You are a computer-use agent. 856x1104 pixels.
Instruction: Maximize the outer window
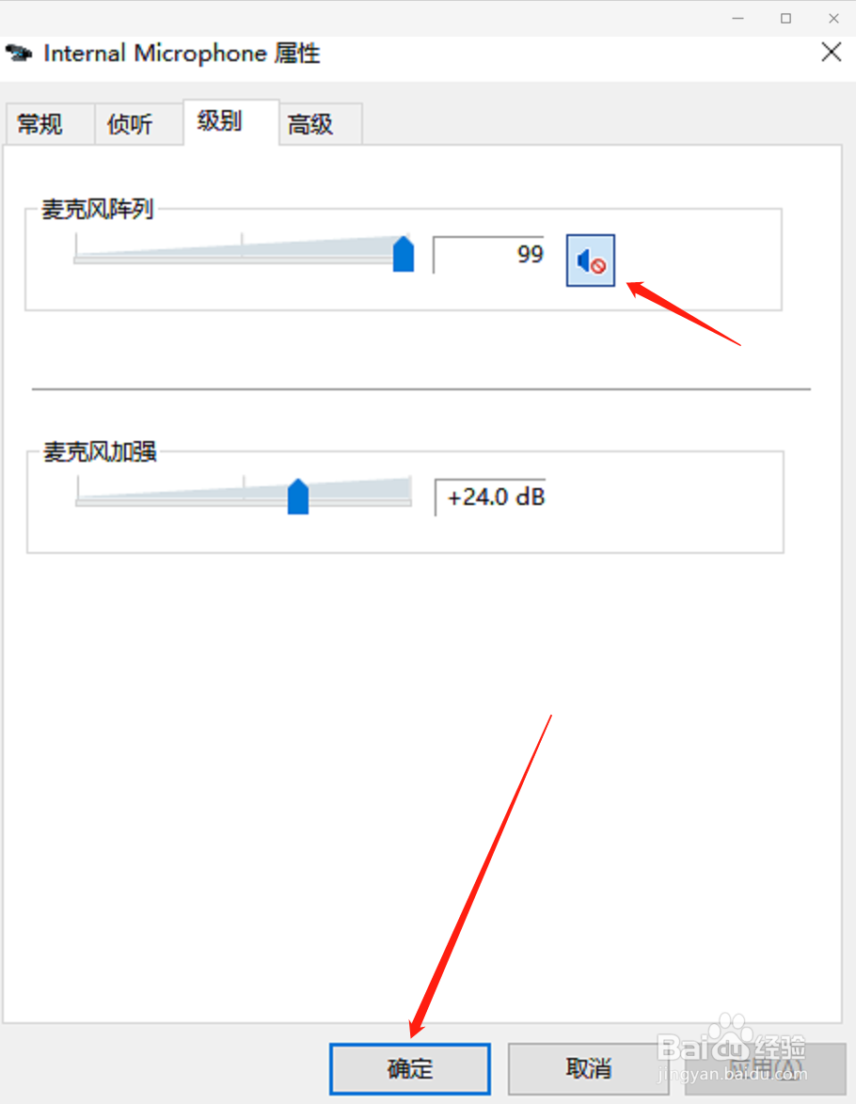785,18
